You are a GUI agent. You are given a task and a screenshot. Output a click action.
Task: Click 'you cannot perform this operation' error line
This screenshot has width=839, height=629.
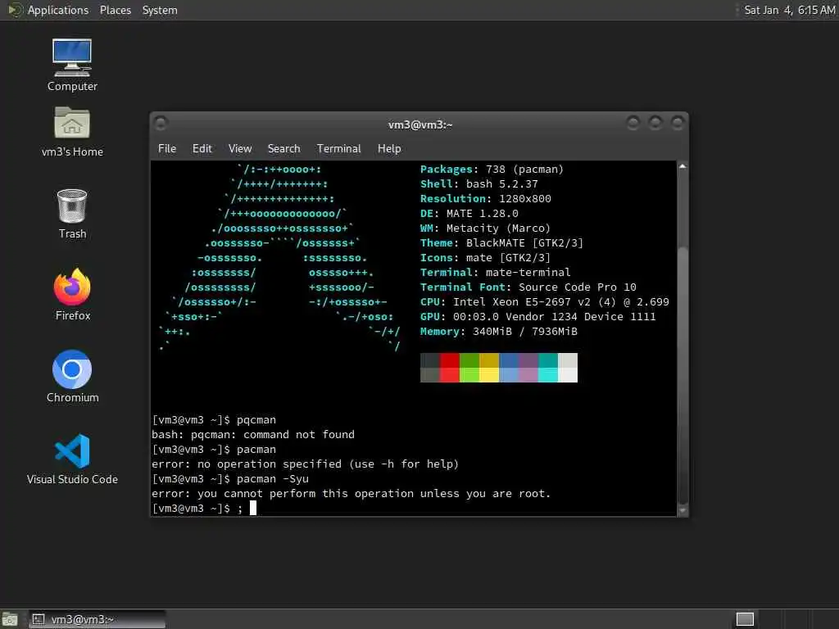[x=351, y=494]
